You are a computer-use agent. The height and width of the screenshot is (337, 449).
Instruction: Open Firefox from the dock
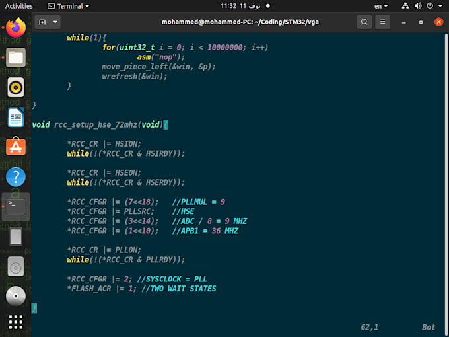16,28
